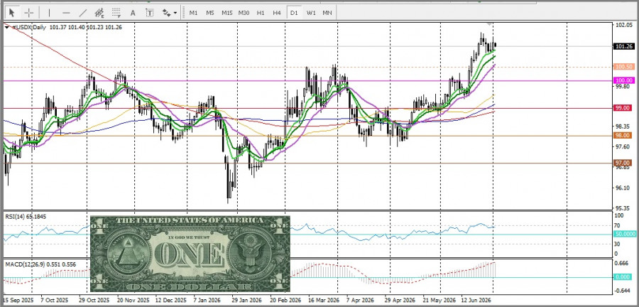Click the 12 Jun 2026 date label
The width and height of the screenshot is (639, 307).
476,299
